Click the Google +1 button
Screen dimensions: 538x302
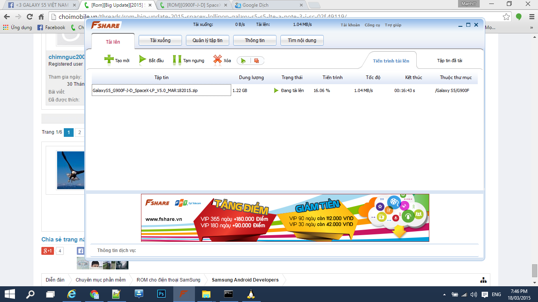(48, 251)
